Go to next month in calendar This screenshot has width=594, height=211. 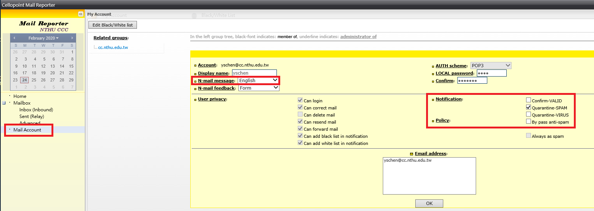[x=72, y=38]
